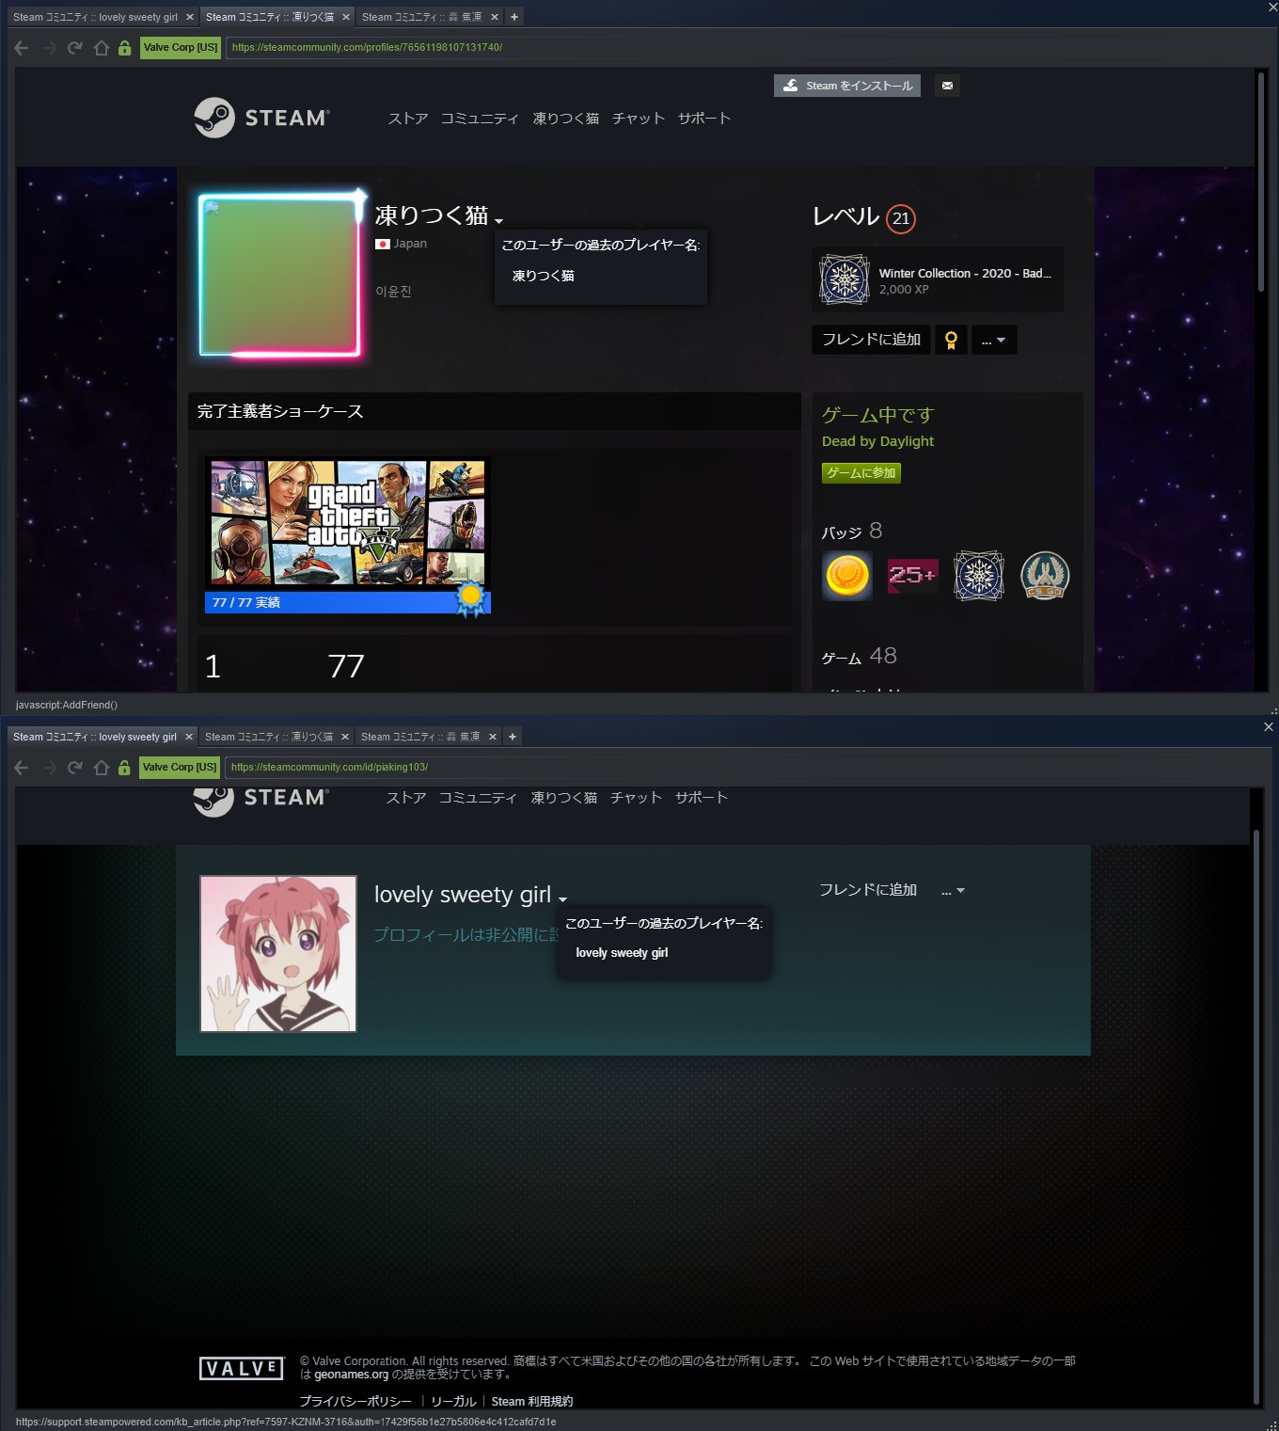Image resolution: width=1279 pixels, height=1431 pixels.
Task: Click フレンドに追加 on the lovely sweety girl profile
Action: point(868,890)
